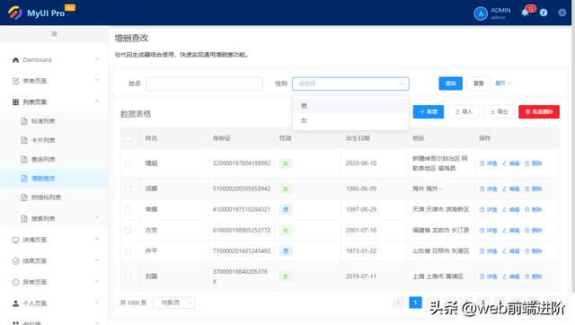575x325 pixels.
Task: Open the 性别 select dropdown
Action: point(350,83)
